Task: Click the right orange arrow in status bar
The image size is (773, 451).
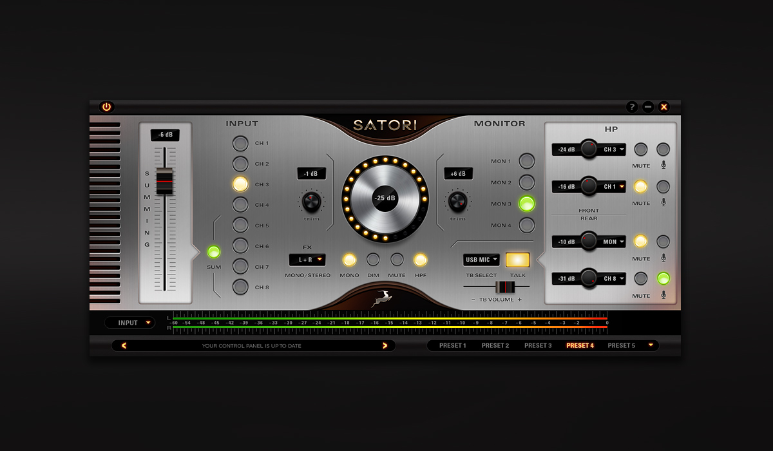Action: 385,345
